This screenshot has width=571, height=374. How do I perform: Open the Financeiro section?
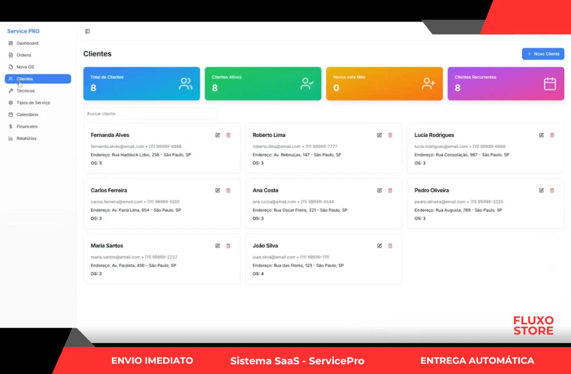(27, 127)
